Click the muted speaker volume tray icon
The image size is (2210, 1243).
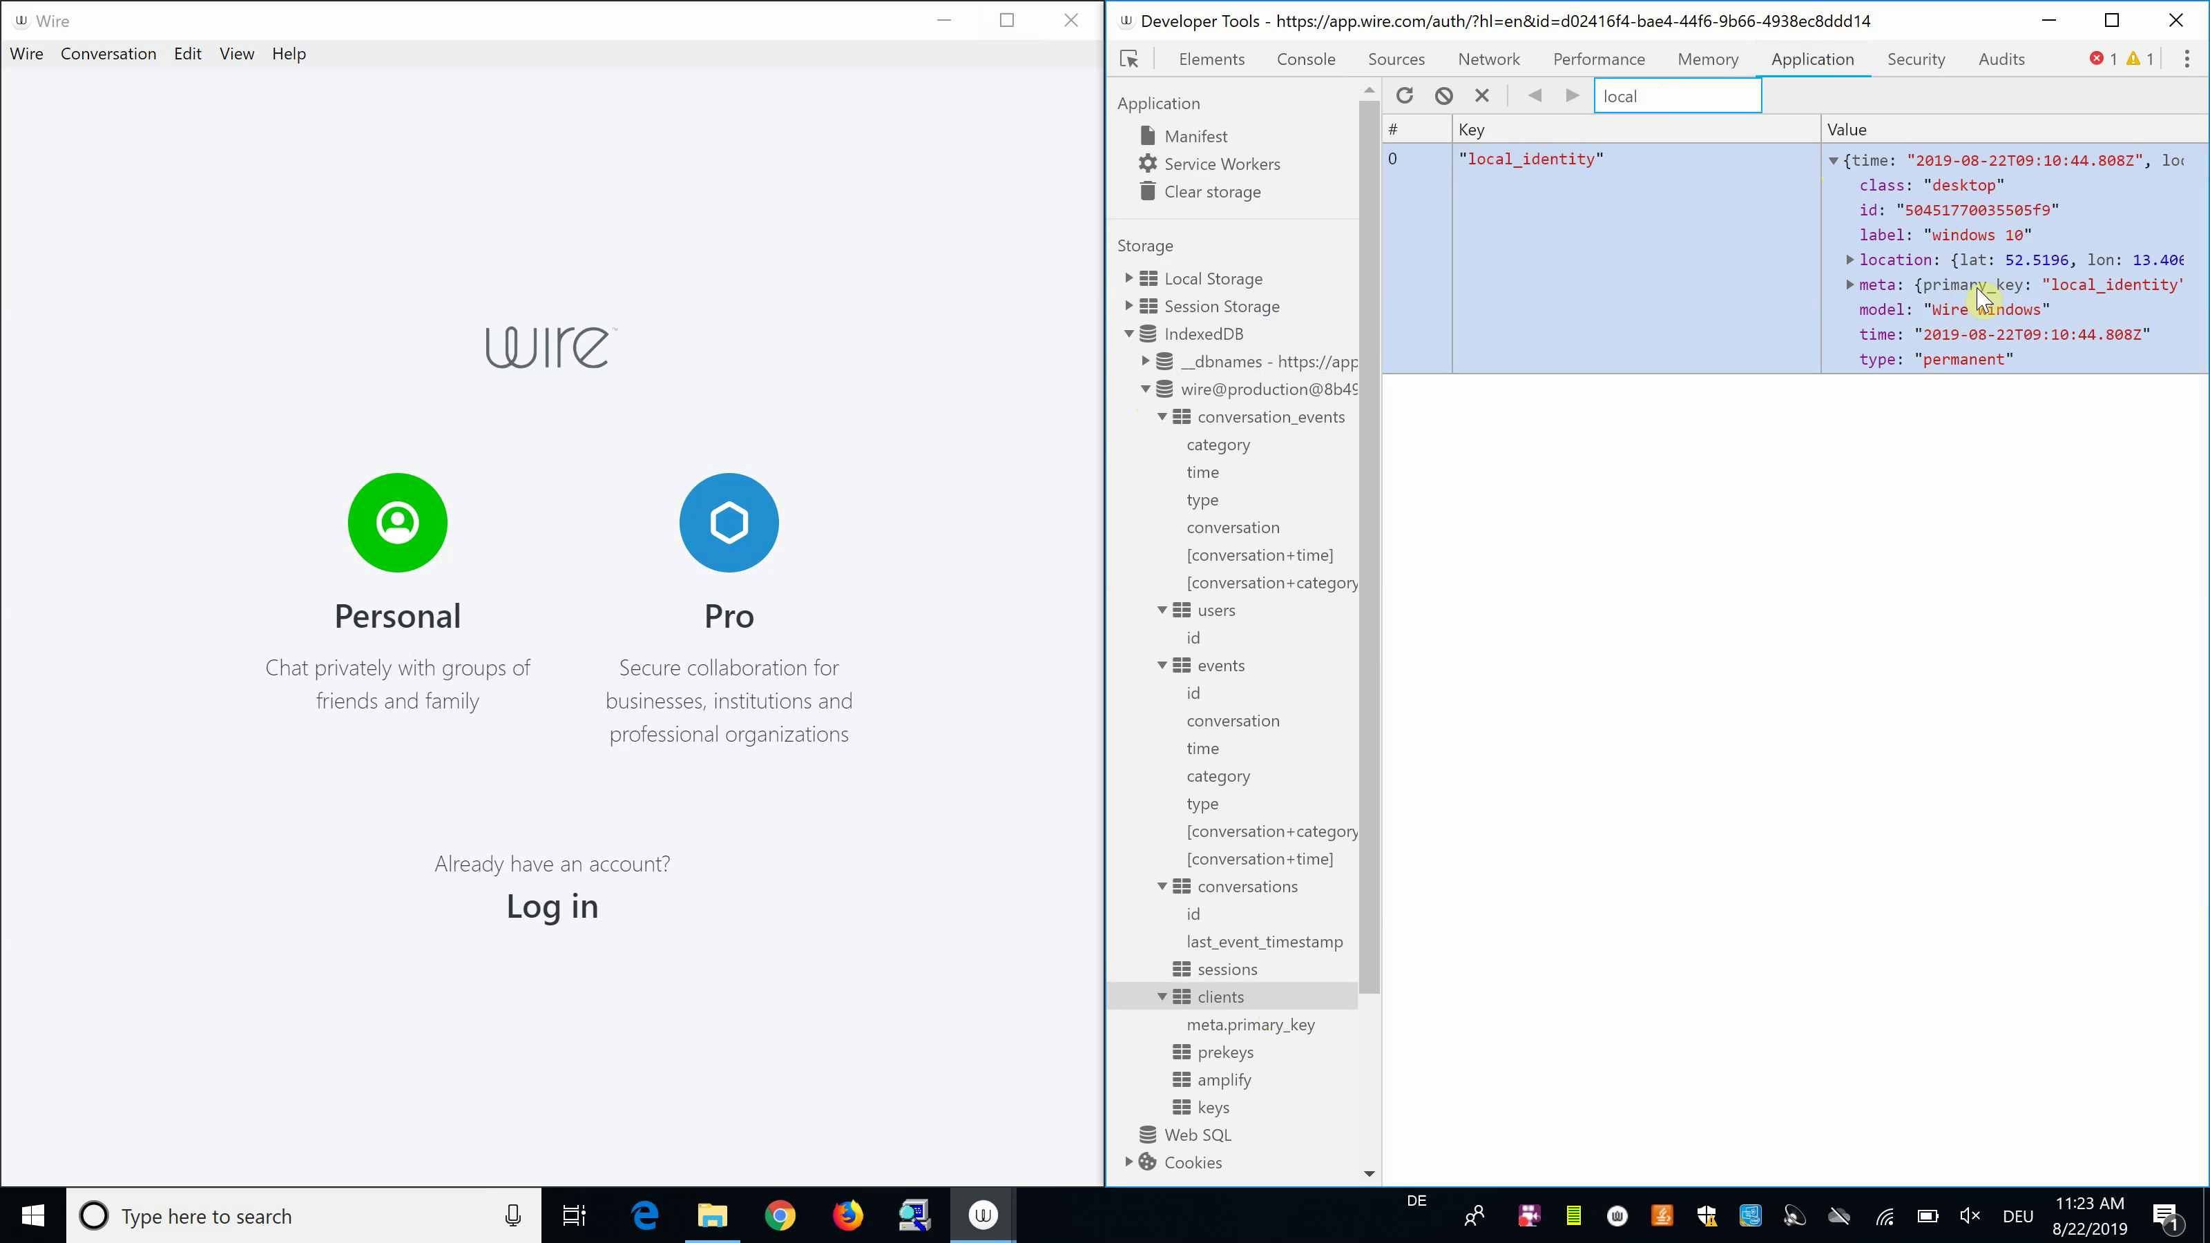point(1970,1216)
